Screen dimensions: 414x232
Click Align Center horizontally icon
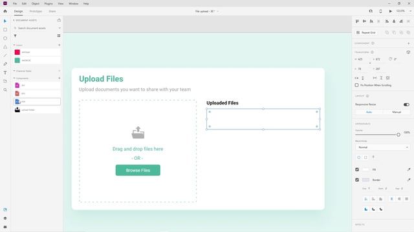394,21
